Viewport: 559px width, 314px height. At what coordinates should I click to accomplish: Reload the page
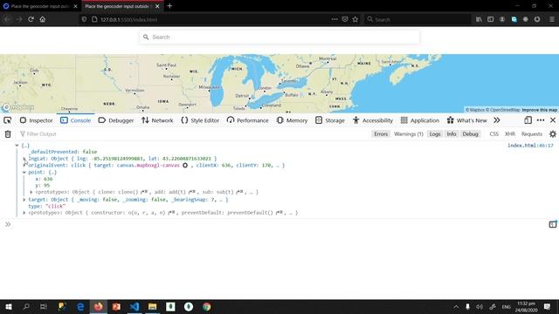(31, 19)
